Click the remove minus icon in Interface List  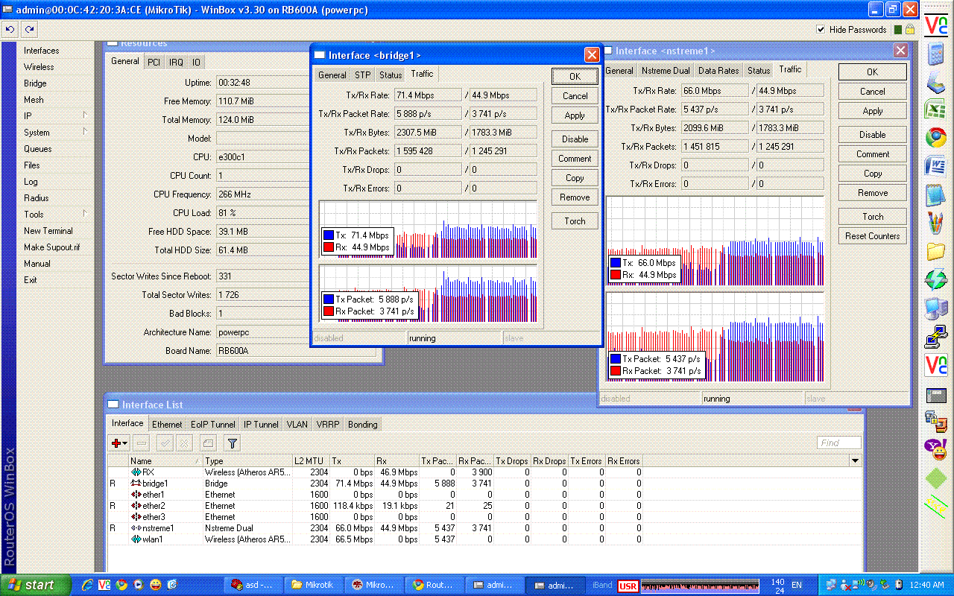pos(142,443)
